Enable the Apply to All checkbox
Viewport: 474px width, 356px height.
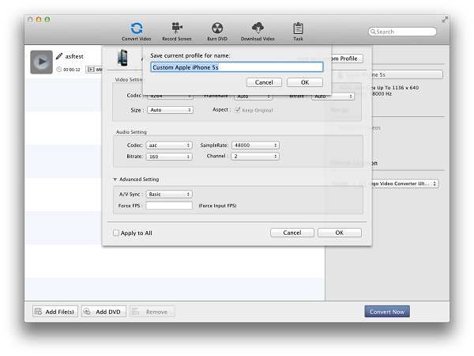116,233
